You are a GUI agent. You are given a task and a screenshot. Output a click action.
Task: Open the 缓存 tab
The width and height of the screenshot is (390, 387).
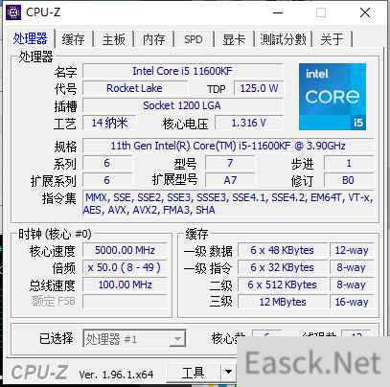coord(73,39)
